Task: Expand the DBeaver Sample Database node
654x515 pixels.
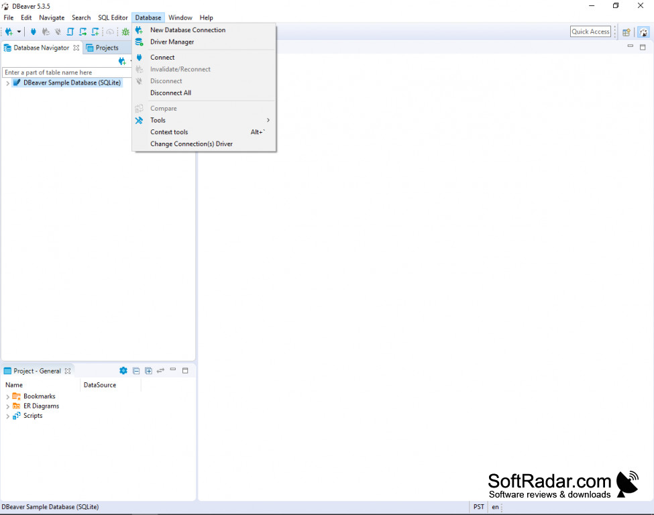Action: [x=7, y=83]
